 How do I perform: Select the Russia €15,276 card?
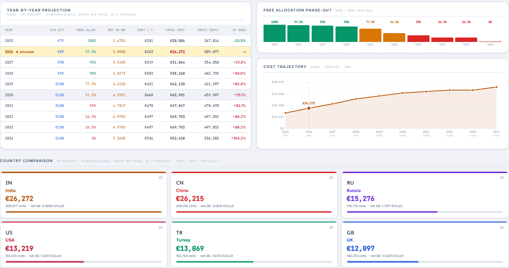click(424, 194)
